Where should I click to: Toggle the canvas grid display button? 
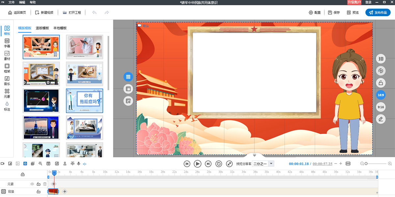[128, 77]
